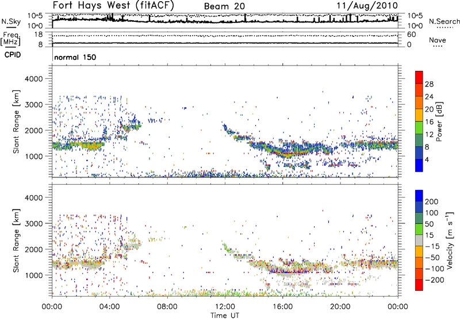460x319 pixels.
Task: Click the 2000 tick in the power panel
Action: [x=34, y=130]
